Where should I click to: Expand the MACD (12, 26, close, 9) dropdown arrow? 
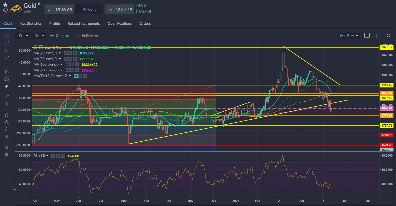pyautogui.click(x=70, y=76)
